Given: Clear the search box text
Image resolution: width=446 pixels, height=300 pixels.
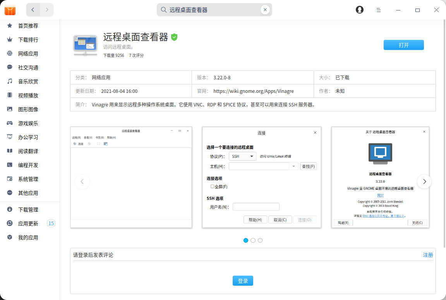Looking at the screenshot, I should (265, 10).
